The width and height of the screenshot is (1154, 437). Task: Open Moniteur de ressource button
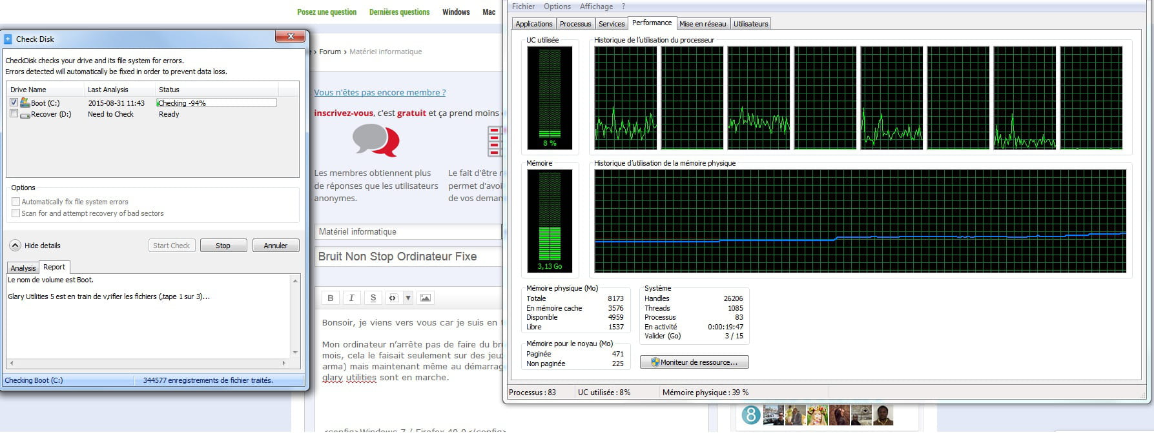pos(694,362)
